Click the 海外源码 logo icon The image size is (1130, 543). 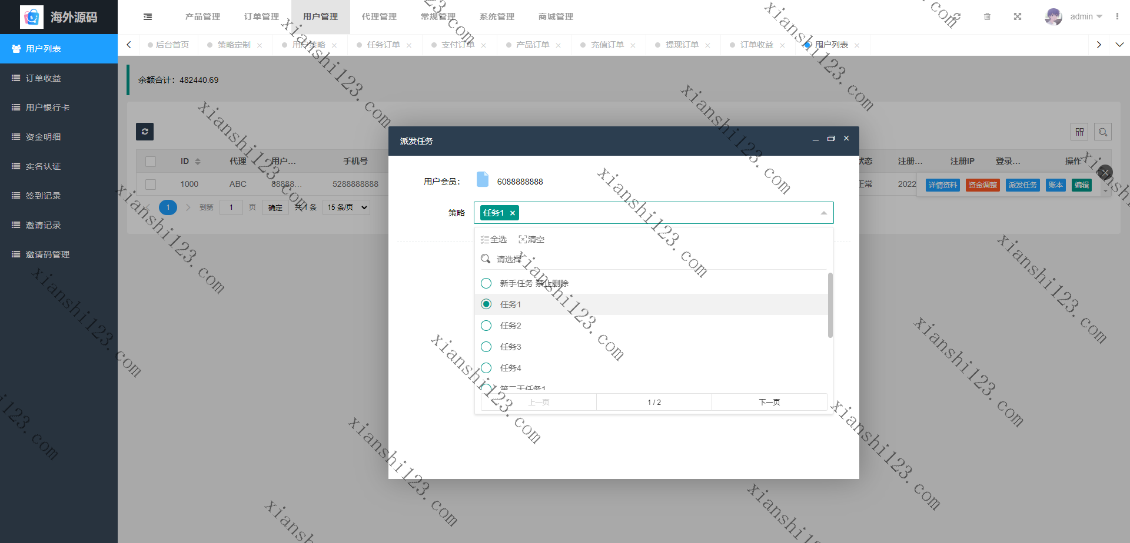[32, 17]
